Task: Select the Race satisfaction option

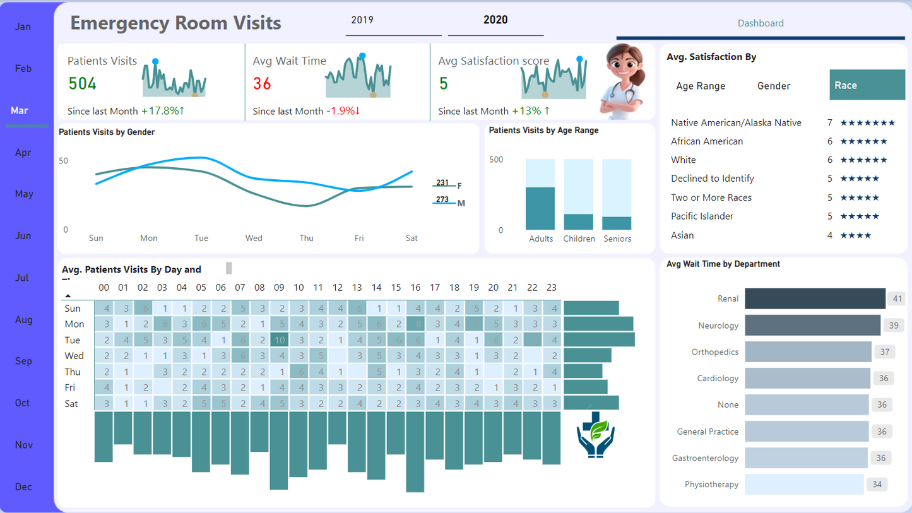Action: (x=867, y=85)
